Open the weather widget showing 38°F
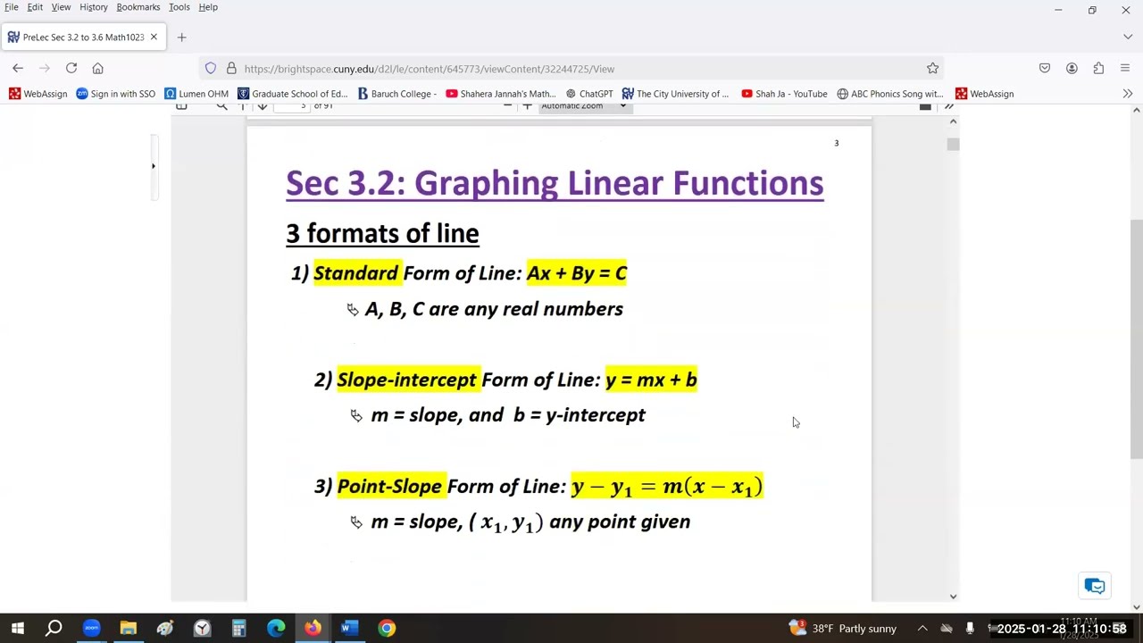Screen dimensions: 1143x643 (x=842, y=628)
